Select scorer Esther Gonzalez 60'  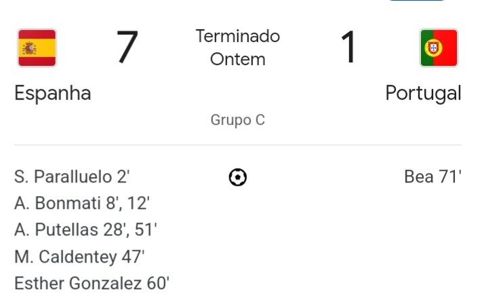(x=92, y=283)
